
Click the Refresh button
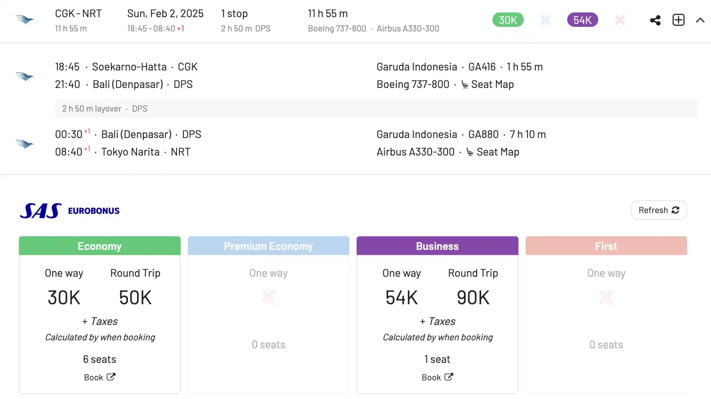(x=659, y=210)
